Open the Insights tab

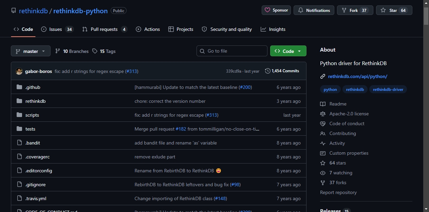click(273, 29)
